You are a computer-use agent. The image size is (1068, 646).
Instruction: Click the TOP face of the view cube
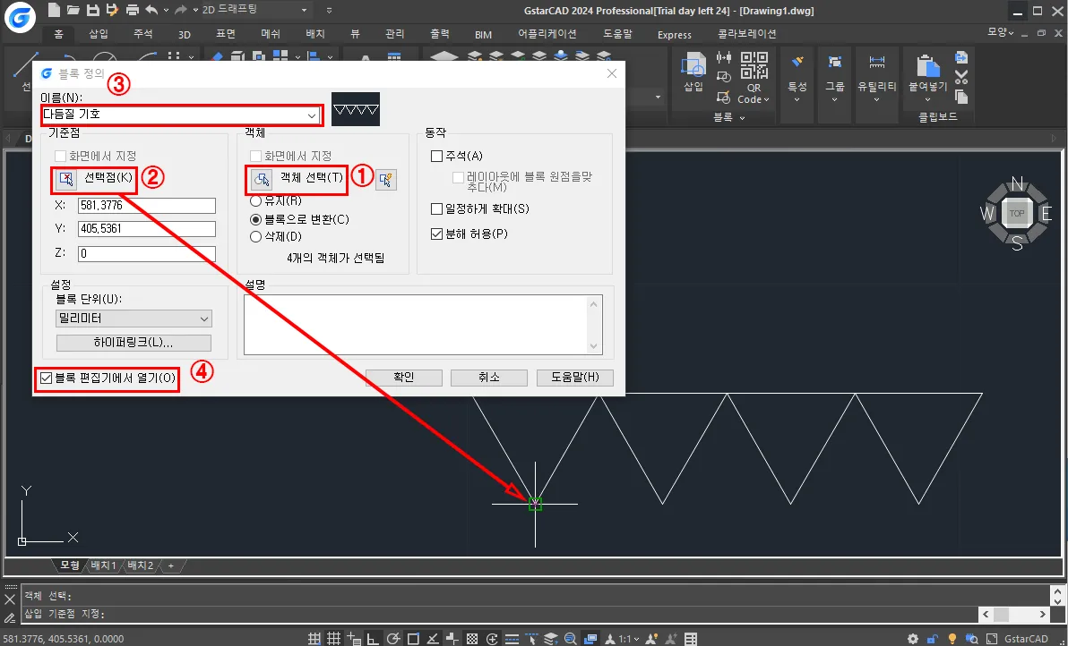[1017, 214]
